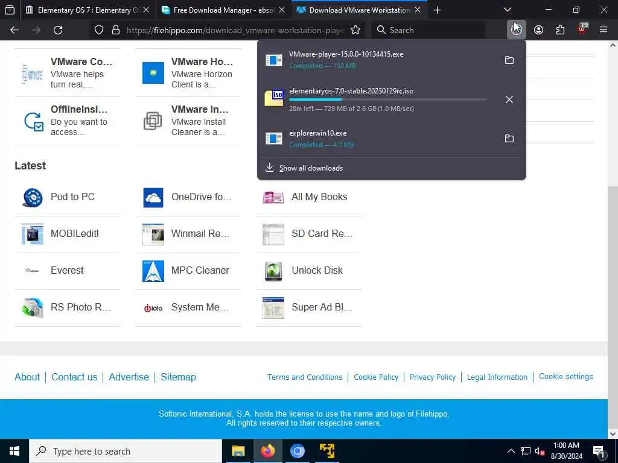The image size is (618, 463).
Task: Open the yellow-black taskbar app icon
Action: [x=327, y=451]
